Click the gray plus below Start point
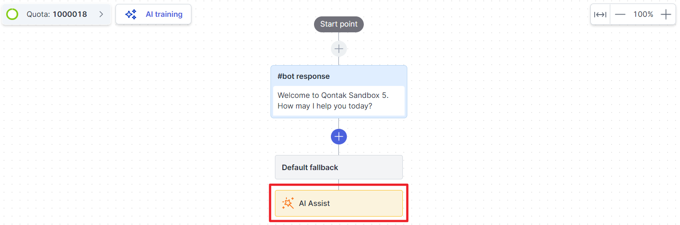The height and width of the screenshot is (225, 680). click(338, 48)
